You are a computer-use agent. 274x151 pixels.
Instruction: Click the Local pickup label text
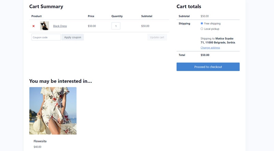pos(212,29)
